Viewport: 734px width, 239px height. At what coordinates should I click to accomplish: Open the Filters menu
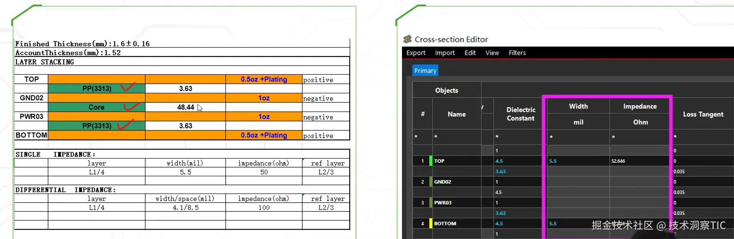pyautogui.click(x=517, y=53)
